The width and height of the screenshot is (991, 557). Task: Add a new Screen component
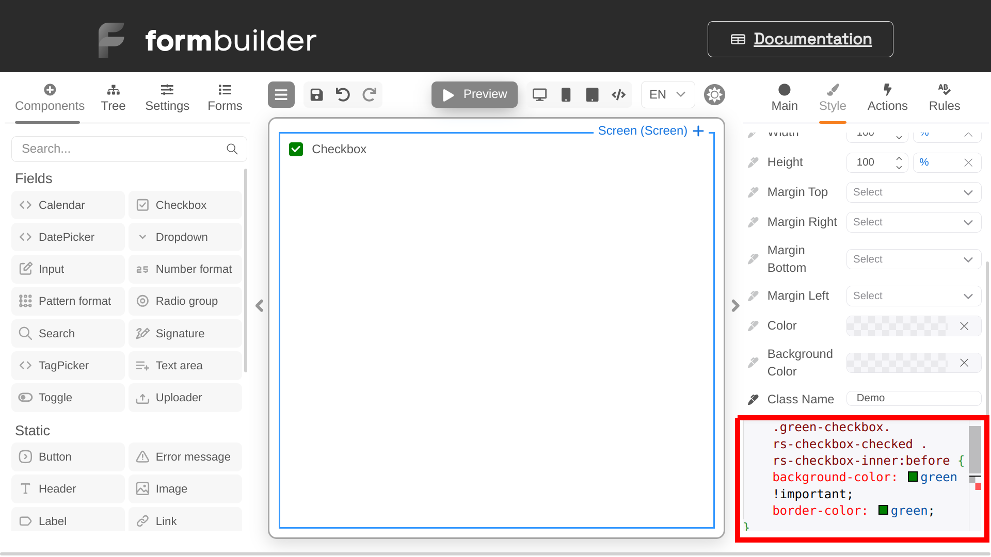698,130
